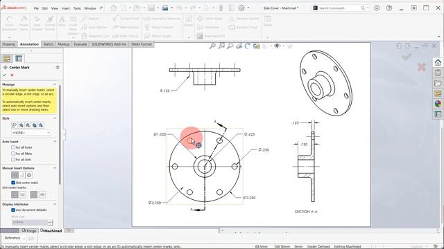Select Linear Center Mark option
This screenshot has width=444, height=249.
pyautogui.click(x=22, y=175)
